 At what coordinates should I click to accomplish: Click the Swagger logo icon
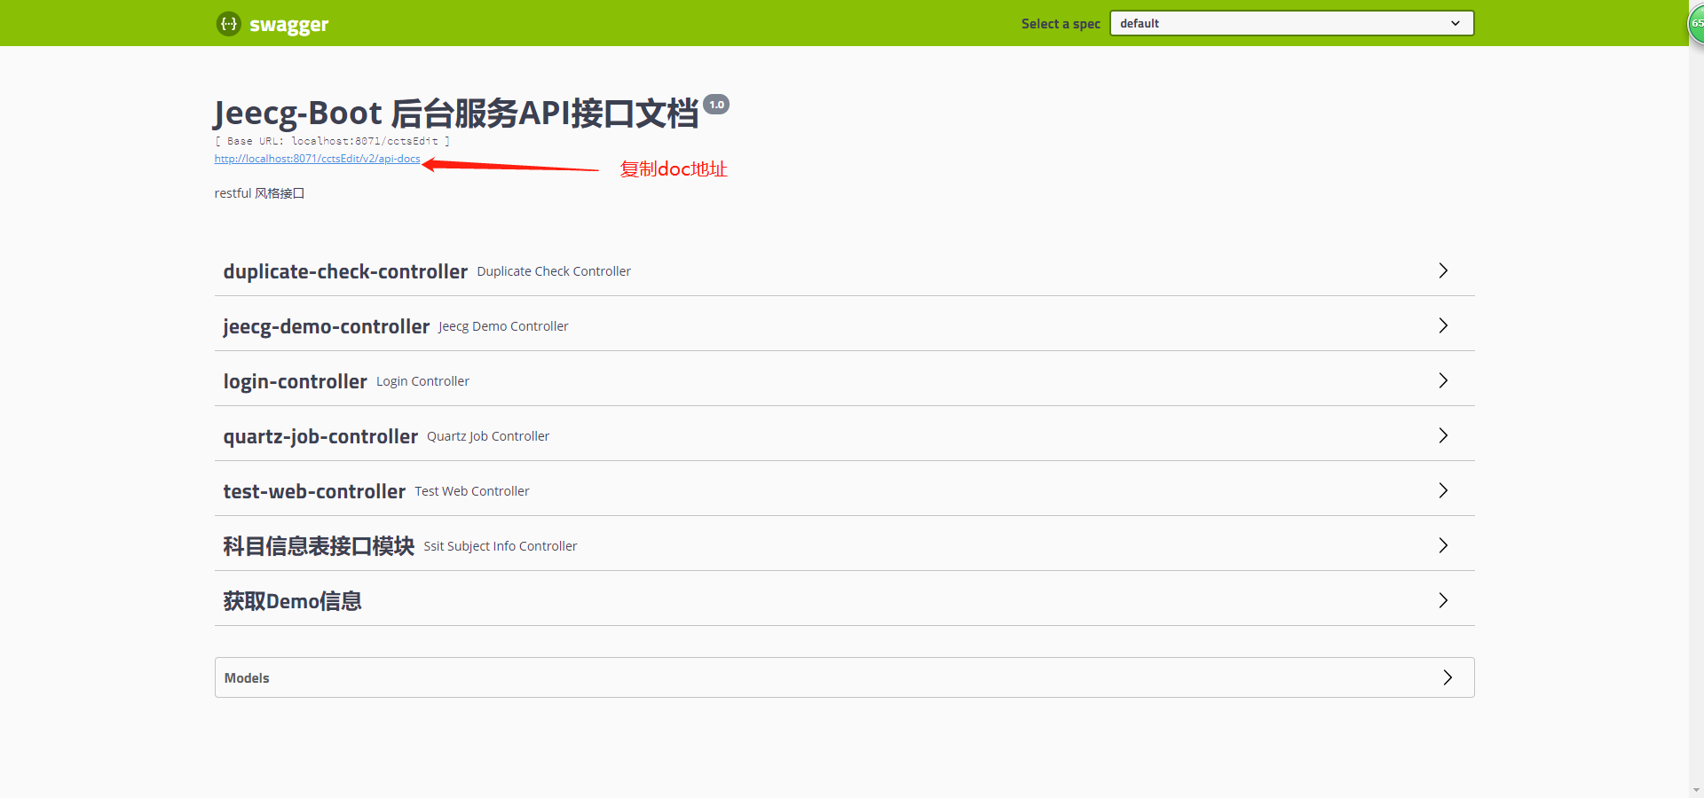pos(228,24)
